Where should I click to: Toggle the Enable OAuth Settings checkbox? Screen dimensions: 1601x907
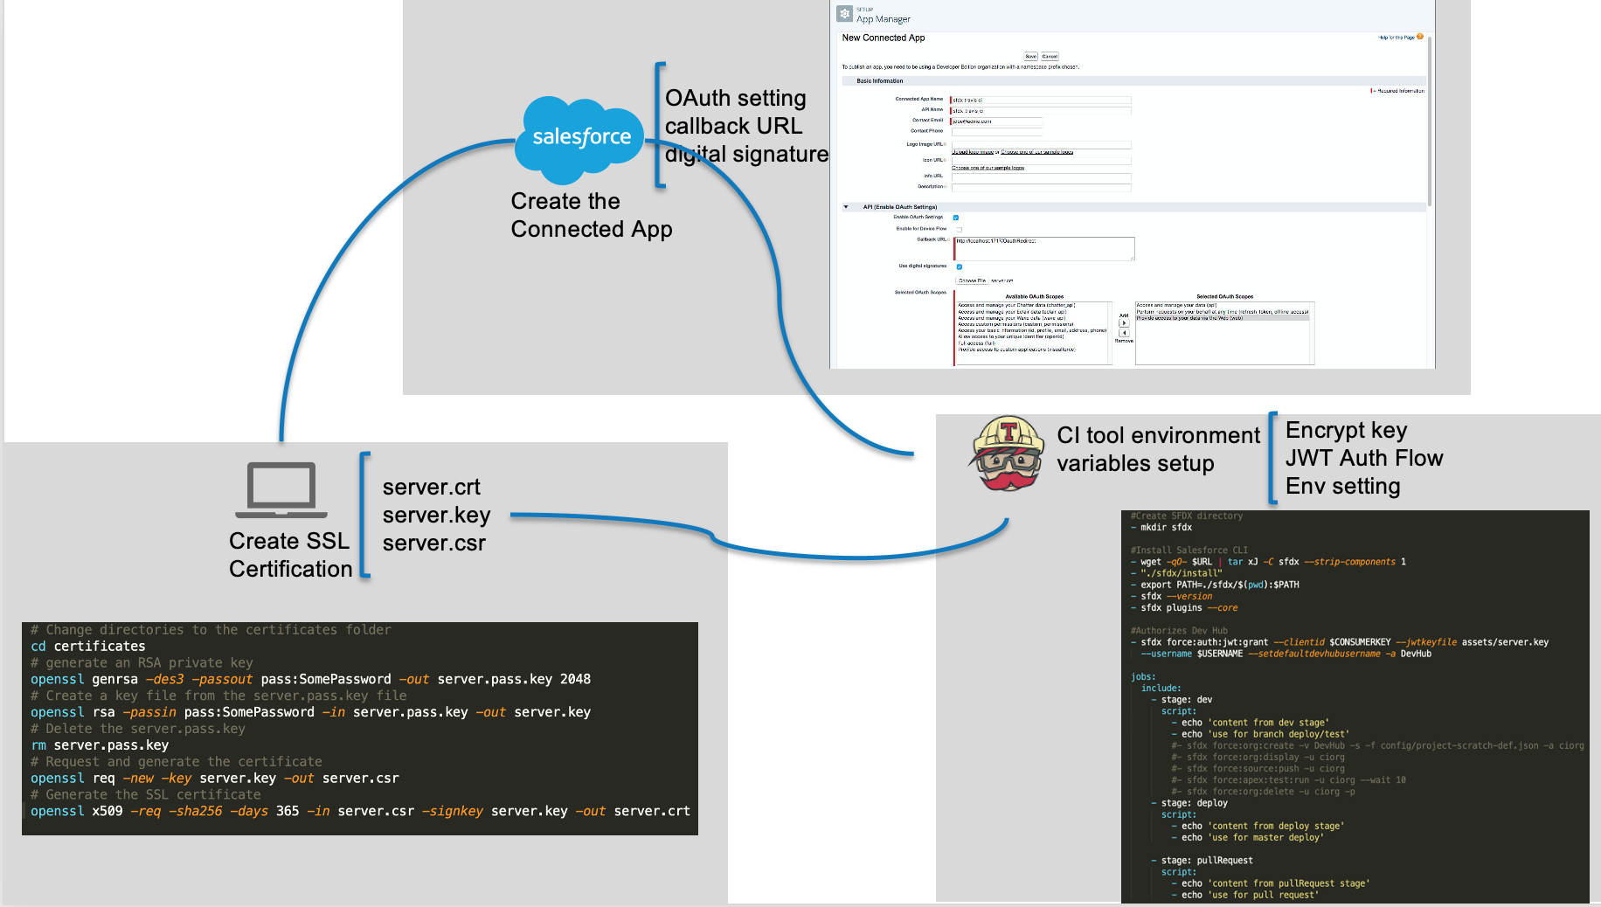coord(956,218)
